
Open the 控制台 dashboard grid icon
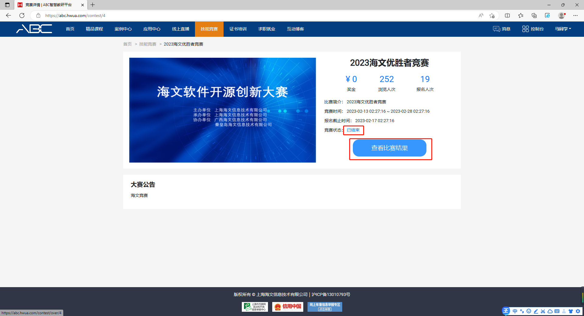pos(525,29)
